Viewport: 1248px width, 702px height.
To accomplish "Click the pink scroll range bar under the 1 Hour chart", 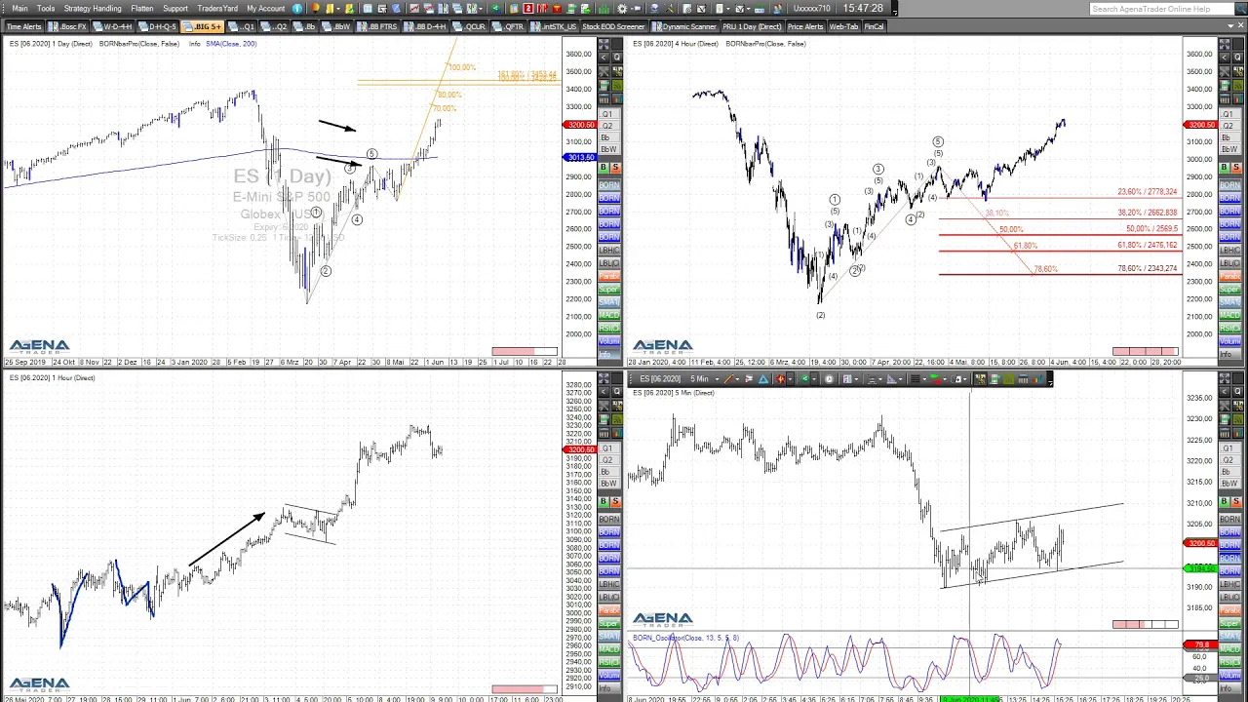I will pos(525,689).
